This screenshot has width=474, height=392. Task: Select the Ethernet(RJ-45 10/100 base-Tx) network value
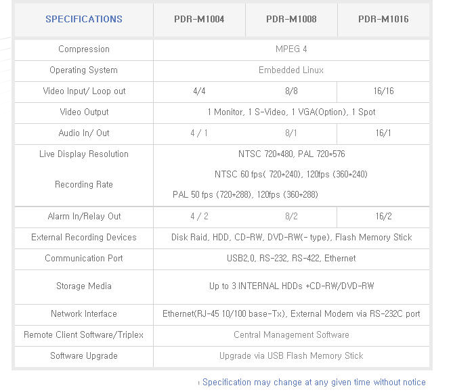(x=291, y=314)
